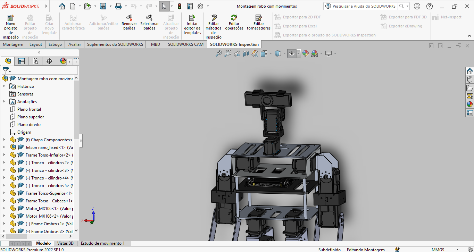Viewport: 474px width, 252px height.
Task: Open View Settings monitor icon
Action: point(328,53)
